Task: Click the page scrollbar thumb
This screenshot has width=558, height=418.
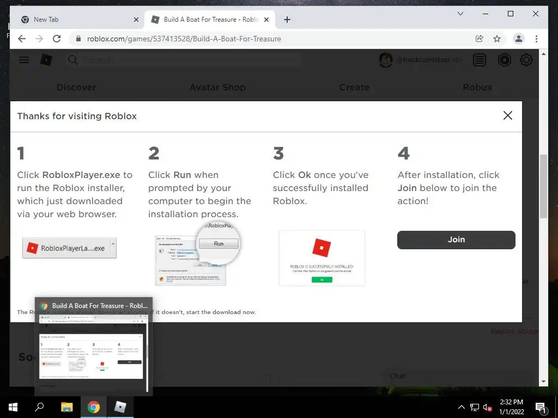Action: click(x=543, y=186)
